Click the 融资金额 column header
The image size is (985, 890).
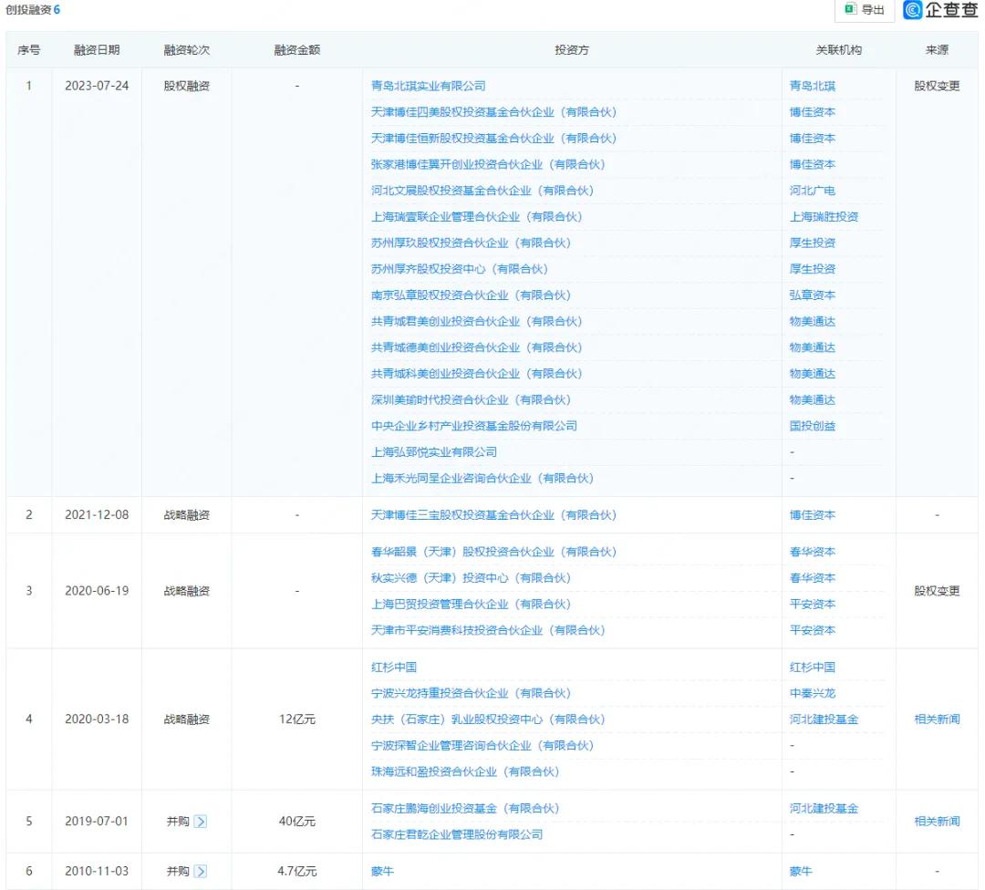point(297,50)
